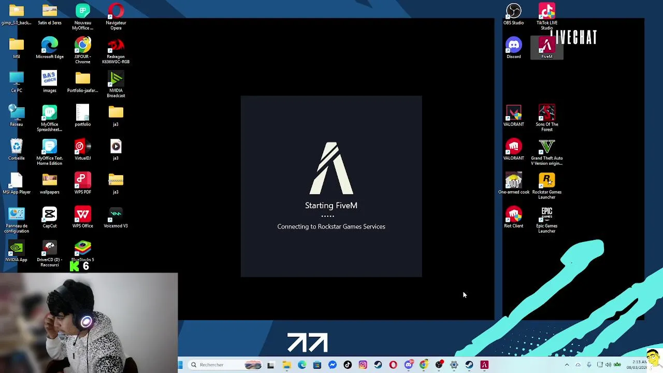
Task: Open the clock and date panel
Action: [x=636, y=365]
